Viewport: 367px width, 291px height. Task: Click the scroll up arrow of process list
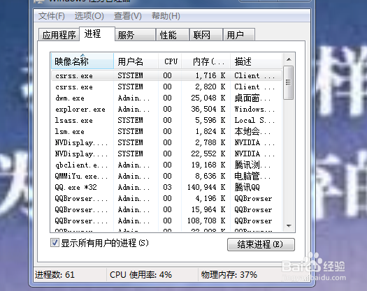(289, 59)
